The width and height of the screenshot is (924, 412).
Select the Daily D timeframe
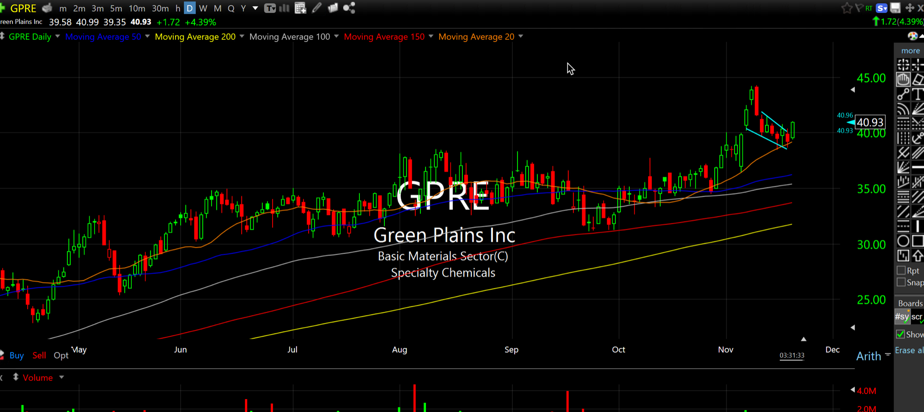189,8
